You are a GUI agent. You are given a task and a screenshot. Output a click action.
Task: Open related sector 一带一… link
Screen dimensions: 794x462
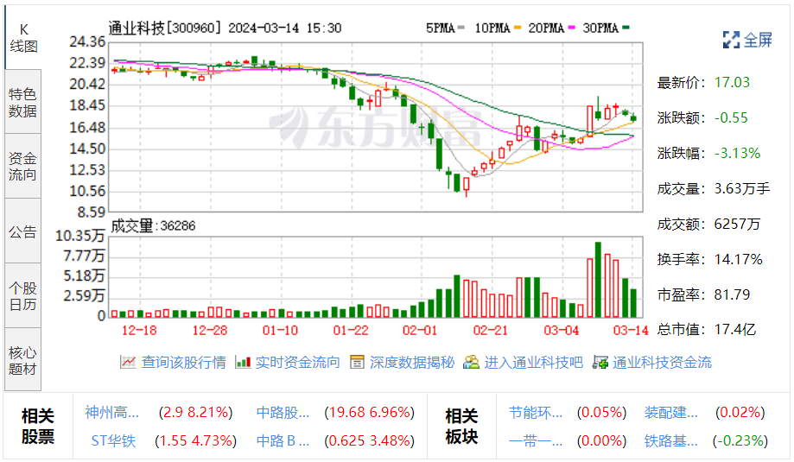tap(536, 440)
